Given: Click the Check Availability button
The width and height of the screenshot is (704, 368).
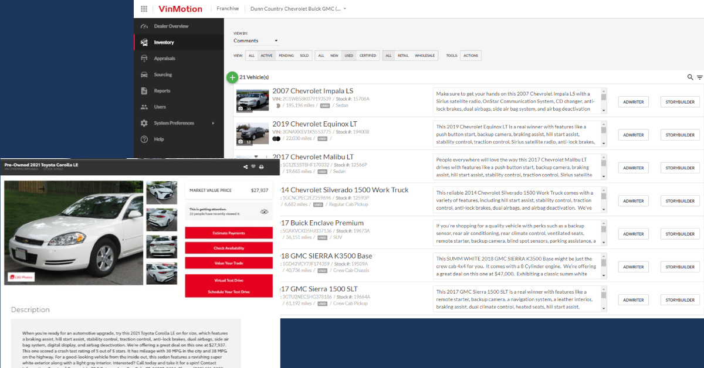Looking at the screenshot, I should (x=229, y=248).
